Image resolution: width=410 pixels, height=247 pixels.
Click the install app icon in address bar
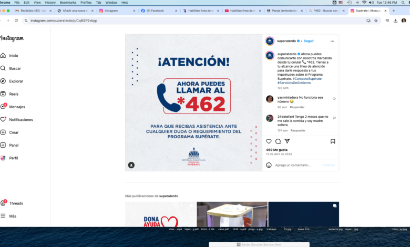368,20
